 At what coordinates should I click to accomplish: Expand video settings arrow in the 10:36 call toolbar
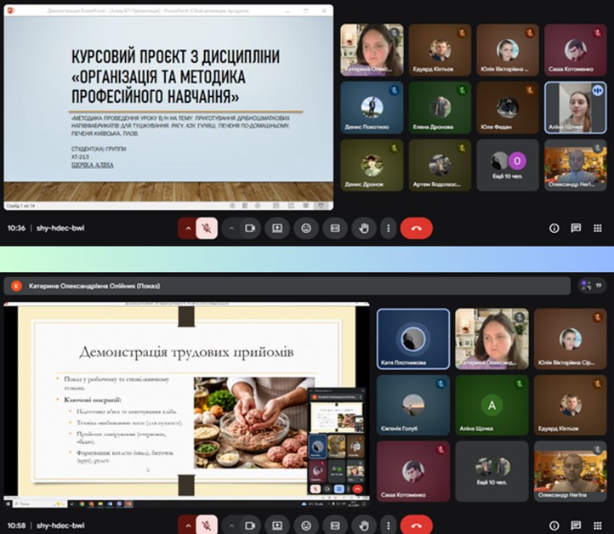[230, 228]
